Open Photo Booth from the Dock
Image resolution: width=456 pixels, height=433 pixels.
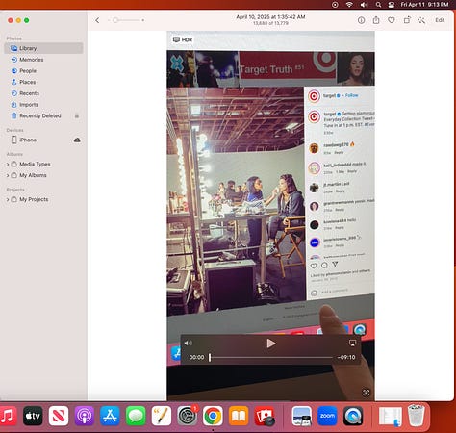(x=265, y=416)
